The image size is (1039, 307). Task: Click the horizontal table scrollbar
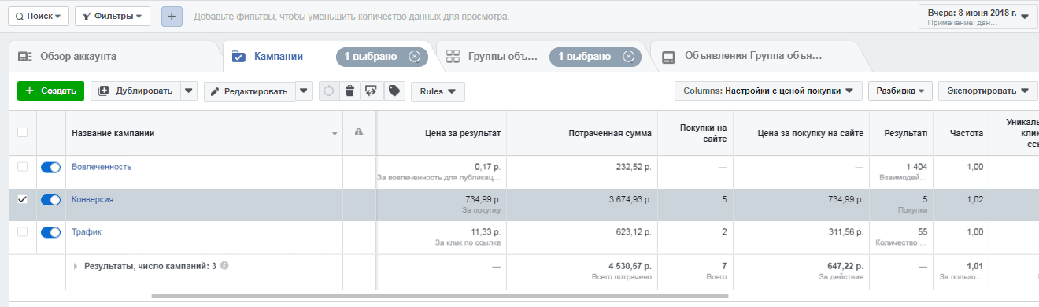tap(439, 296)
